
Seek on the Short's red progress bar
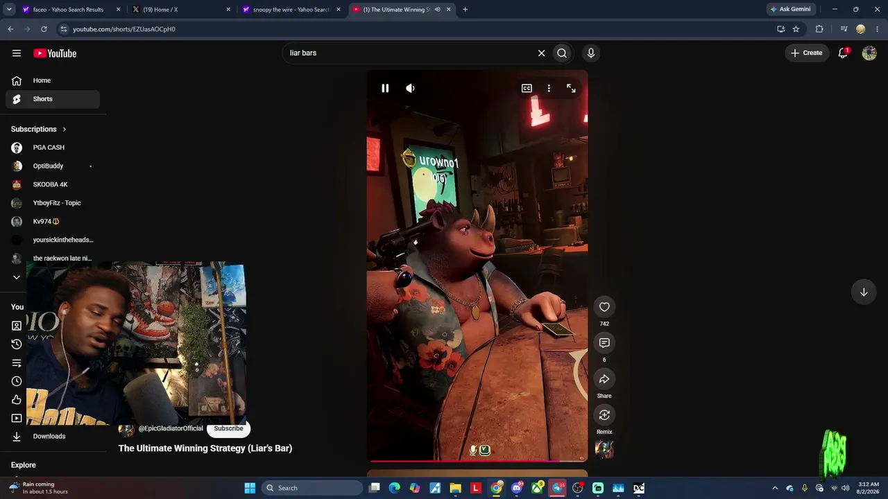pyautogui.click(x=477, y=460)
